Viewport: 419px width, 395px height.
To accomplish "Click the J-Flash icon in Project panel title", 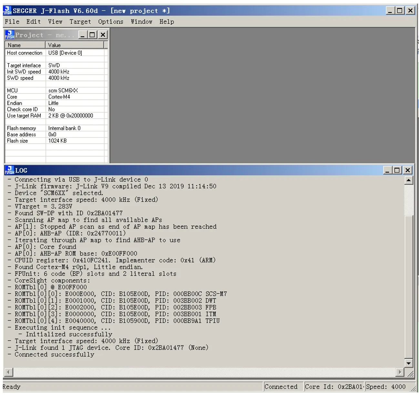I will (x=10, y=35).
